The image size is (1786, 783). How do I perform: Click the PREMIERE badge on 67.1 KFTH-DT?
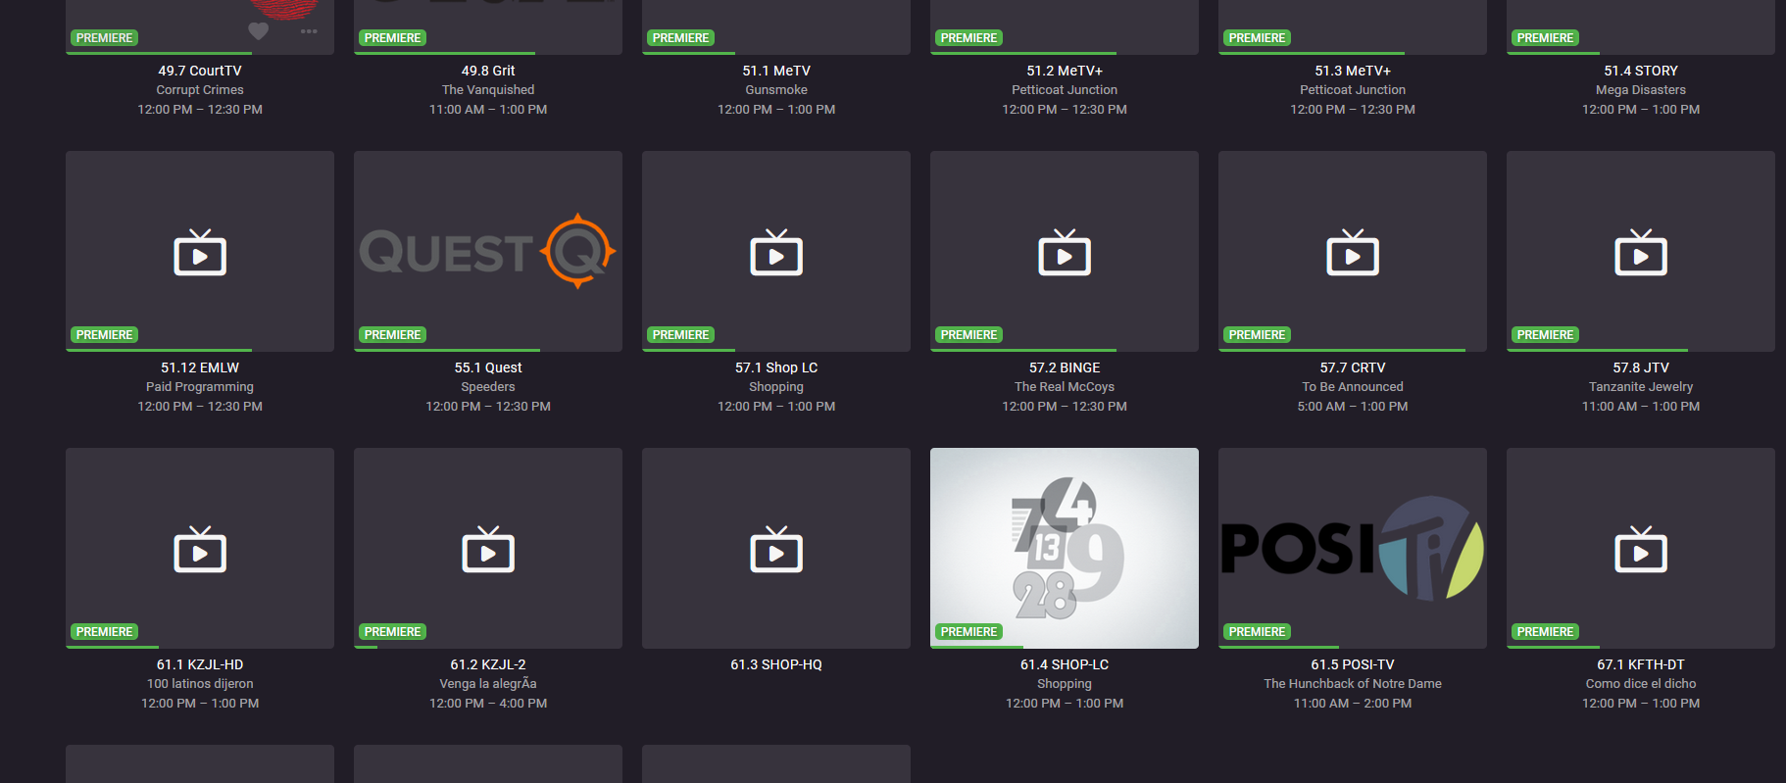(1545, 632)
